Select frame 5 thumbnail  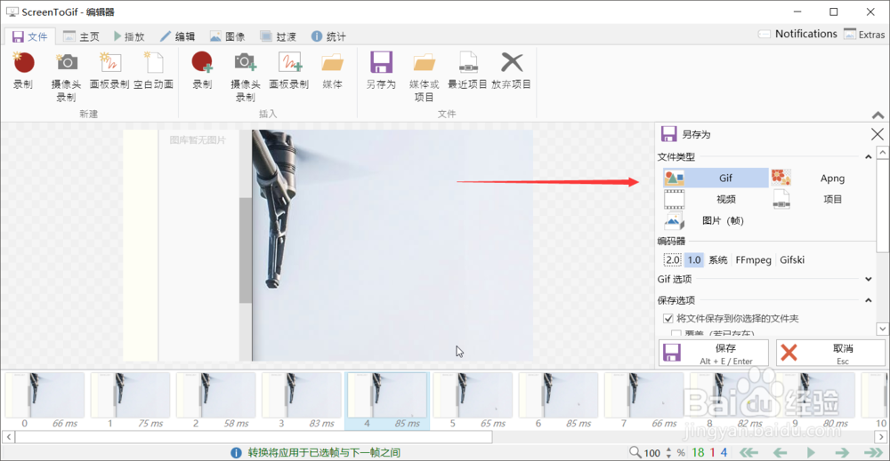coord(473,395)
